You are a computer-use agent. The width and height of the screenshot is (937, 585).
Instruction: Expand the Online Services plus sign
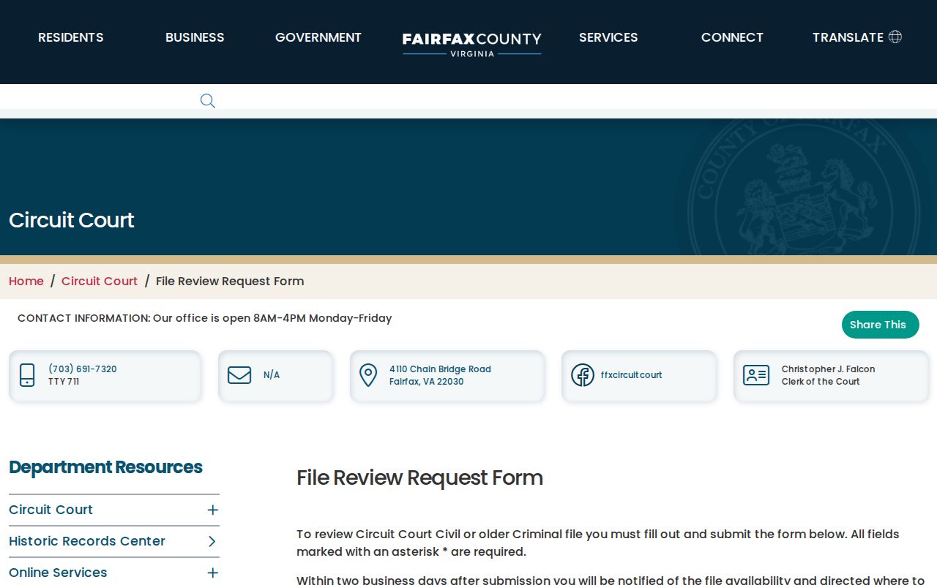[212, 573]
